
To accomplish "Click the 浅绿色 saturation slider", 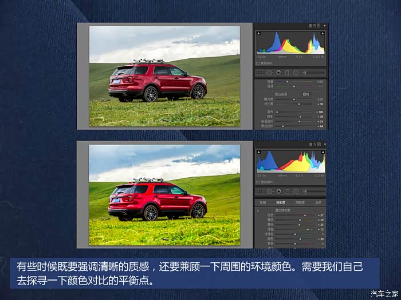I will (x=294, y=234).
